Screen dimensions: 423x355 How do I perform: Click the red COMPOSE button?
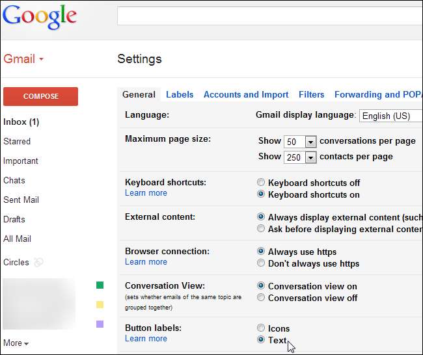click(40, 96)
